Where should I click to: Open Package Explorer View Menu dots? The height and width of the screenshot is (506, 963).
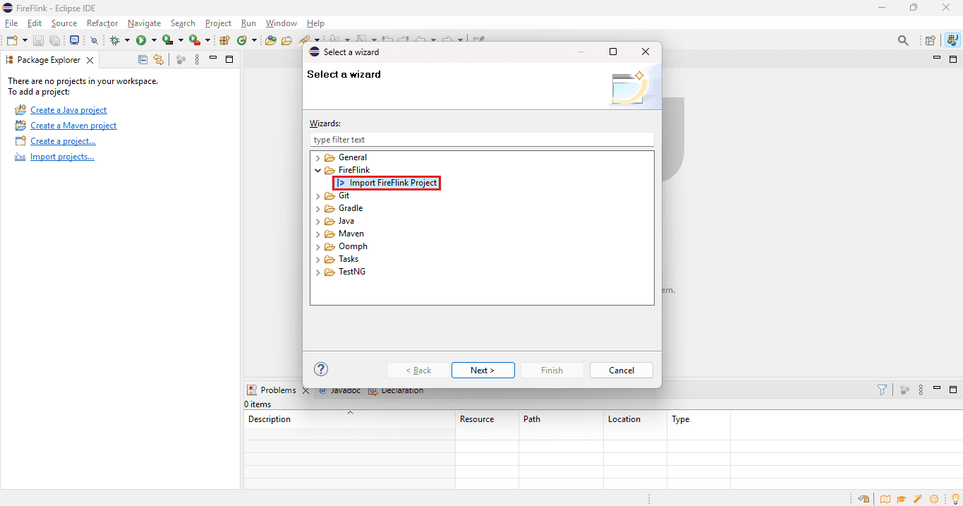[x=197, y=60]
